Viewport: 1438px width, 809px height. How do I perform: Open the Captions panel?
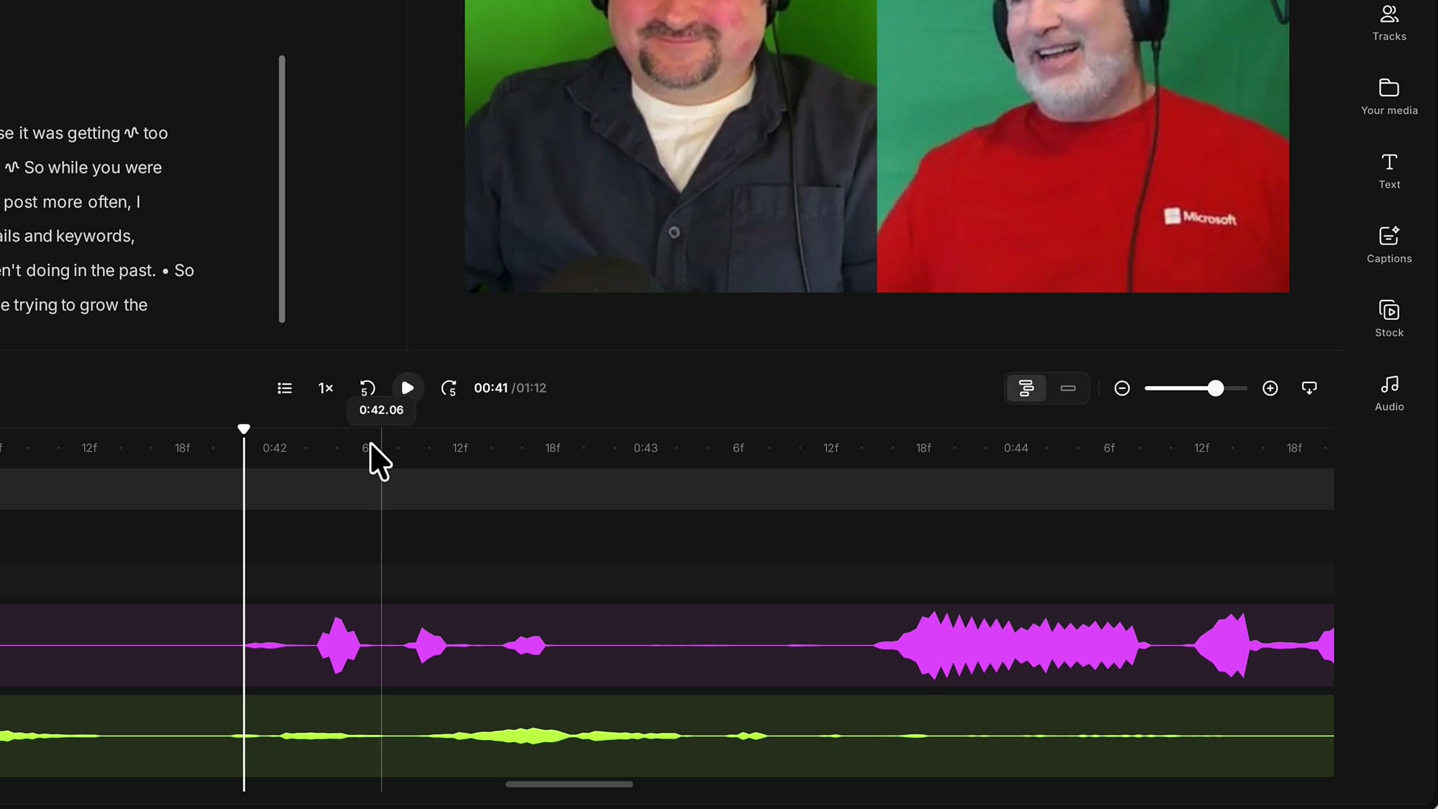click(1388, 245)
